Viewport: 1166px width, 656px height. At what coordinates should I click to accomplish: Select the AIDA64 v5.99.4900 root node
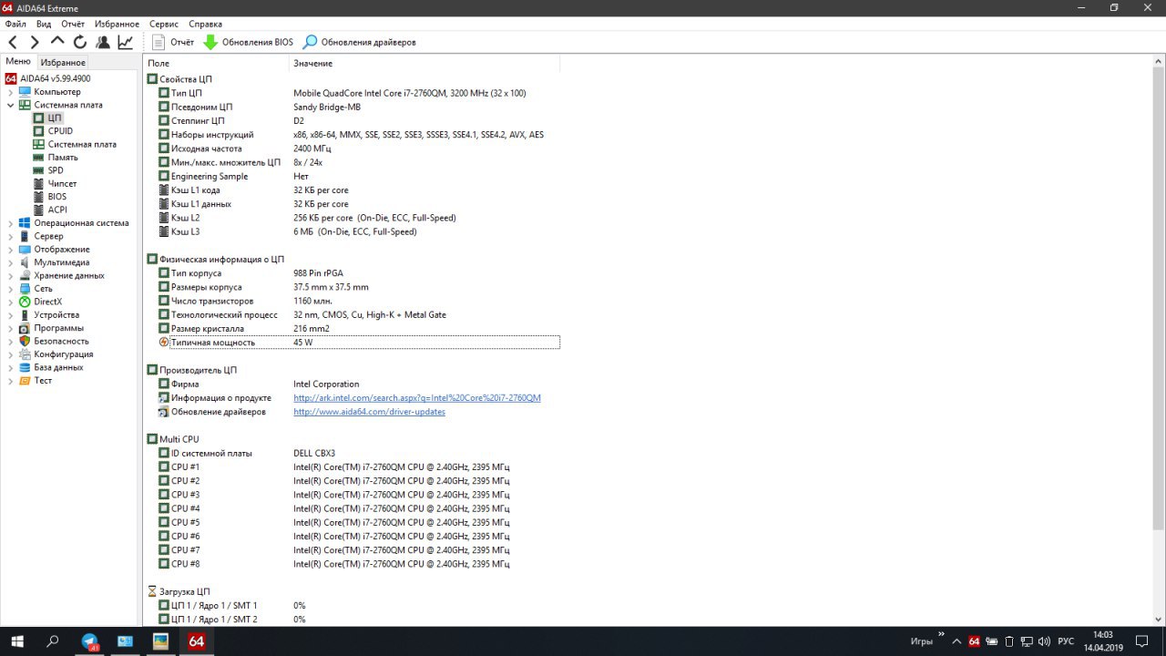click(55, 78)
